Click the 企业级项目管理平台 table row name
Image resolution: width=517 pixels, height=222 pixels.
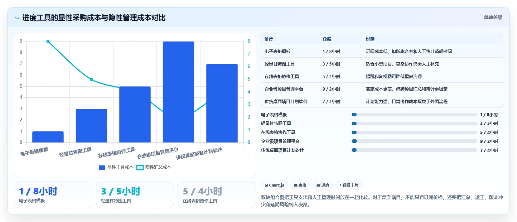(284, 89)
